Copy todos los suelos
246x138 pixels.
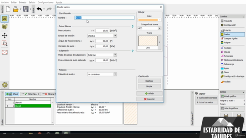coord(207,102)
